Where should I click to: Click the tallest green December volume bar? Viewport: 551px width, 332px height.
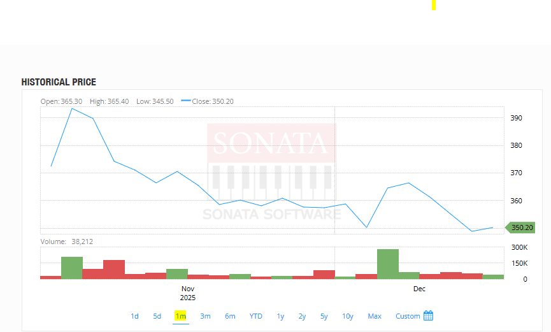[x=387, y=264]
